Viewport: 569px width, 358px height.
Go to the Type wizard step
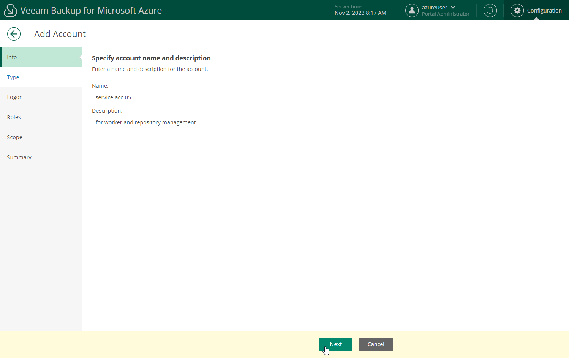pyautogui.click(x=41, y=77)
